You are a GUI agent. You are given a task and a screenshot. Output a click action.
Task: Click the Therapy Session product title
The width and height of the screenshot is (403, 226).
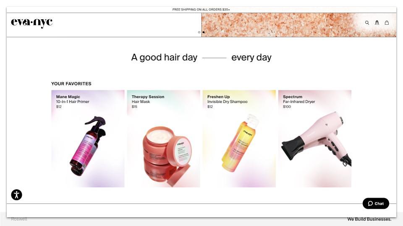click(x=148, y=97)
